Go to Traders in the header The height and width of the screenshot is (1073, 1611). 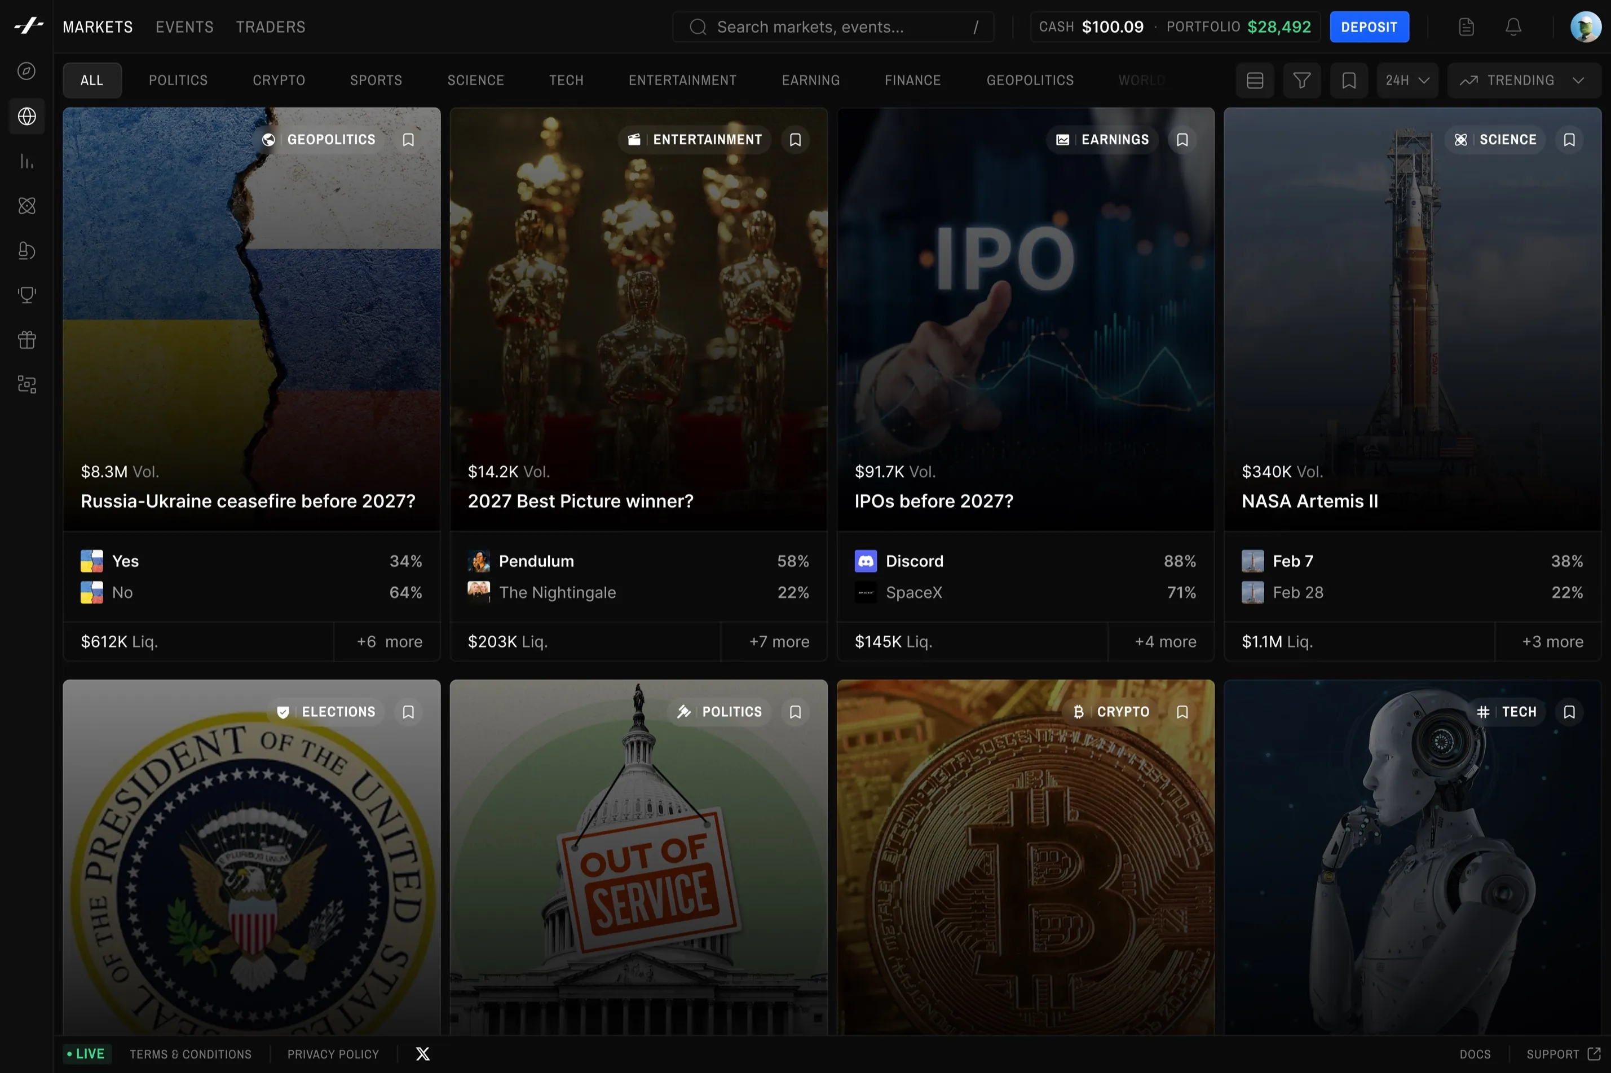click(271, 26)
